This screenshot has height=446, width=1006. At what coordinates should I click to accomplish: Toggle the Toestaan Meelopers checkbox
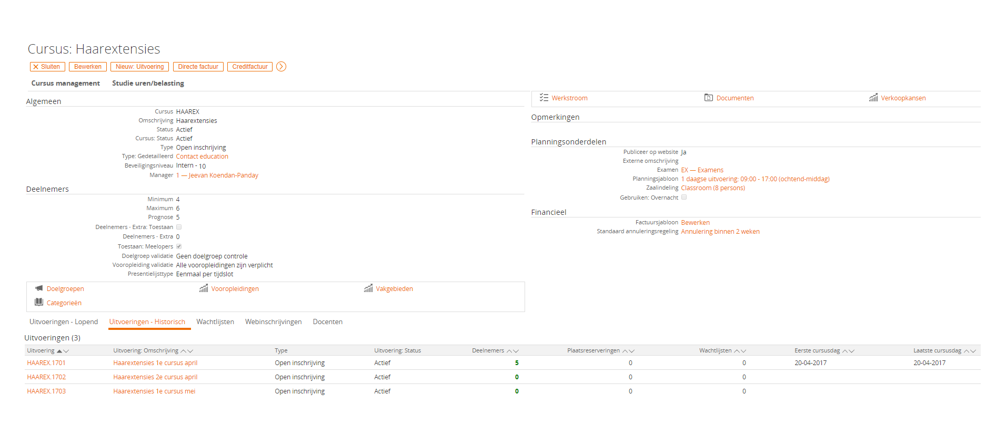point(179,246)
